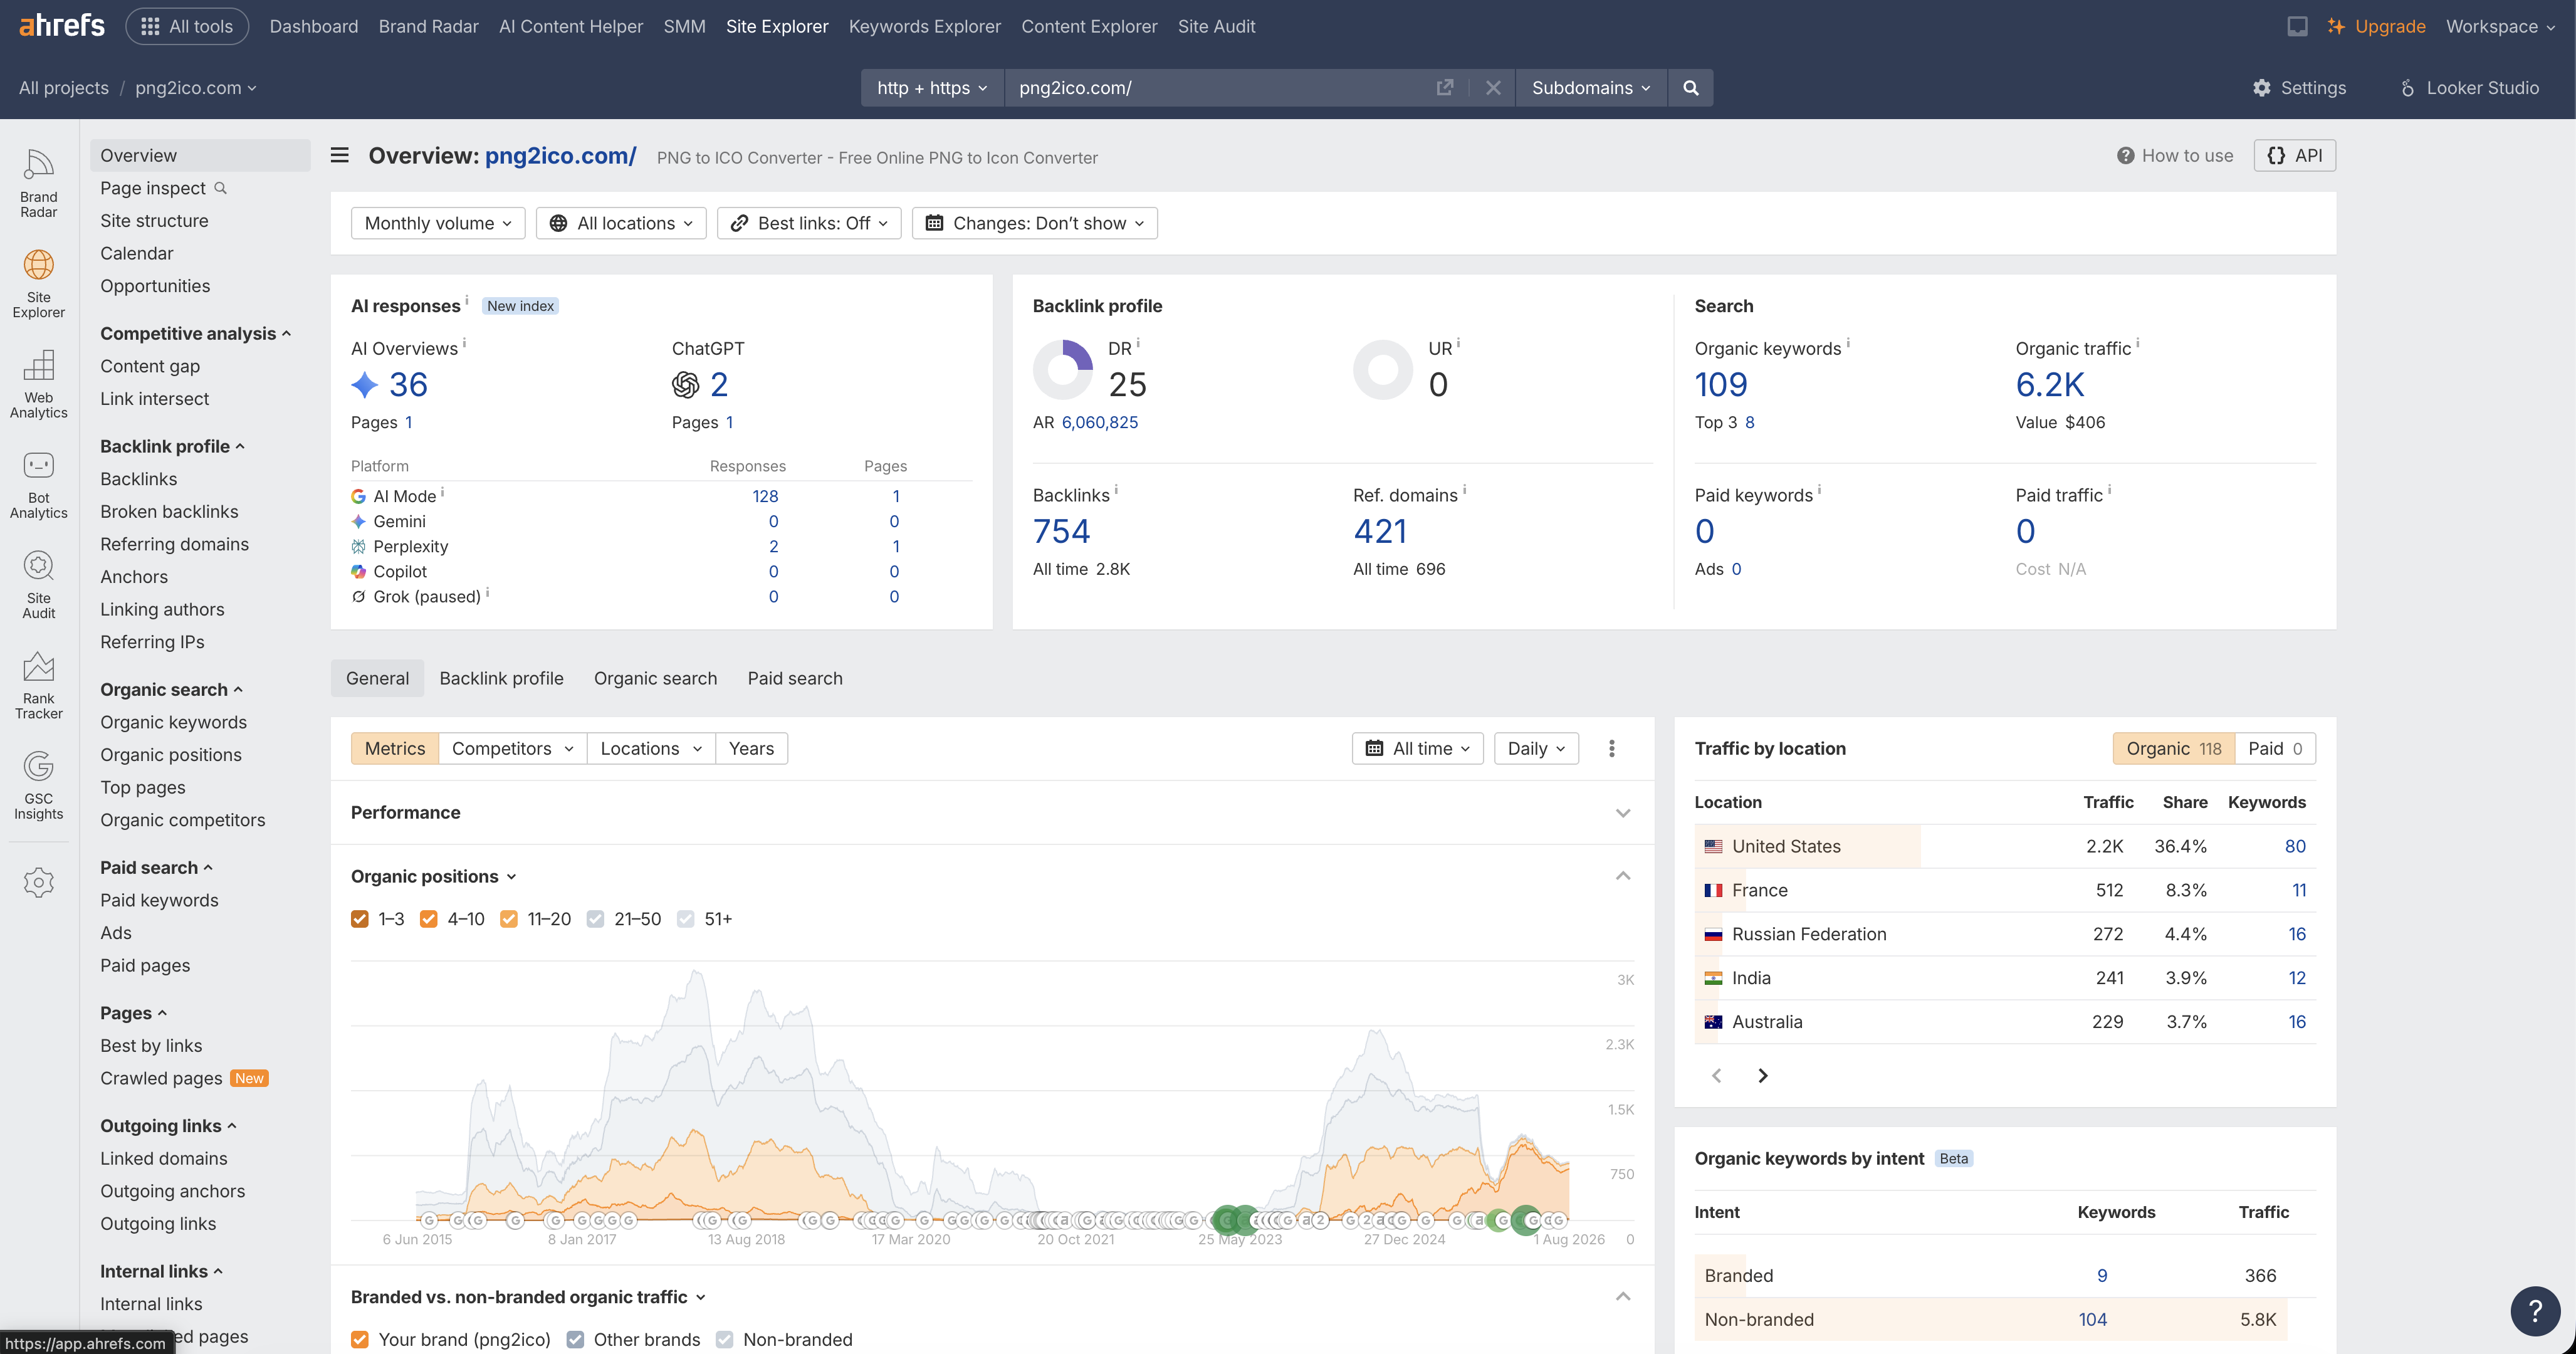Open Bot Analytics sidebar icon
Screen dimensions: 2576x1354
[x=38, y=484]
